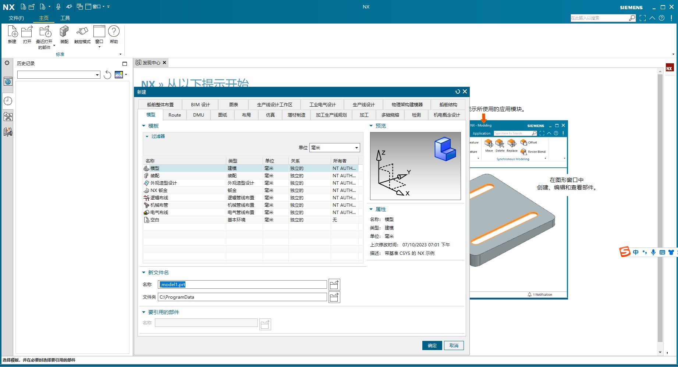The height and width of the screenshot is (367, 678).
Task: Select the 新建 icon in the ribbon
Action: tap(12, 35)
